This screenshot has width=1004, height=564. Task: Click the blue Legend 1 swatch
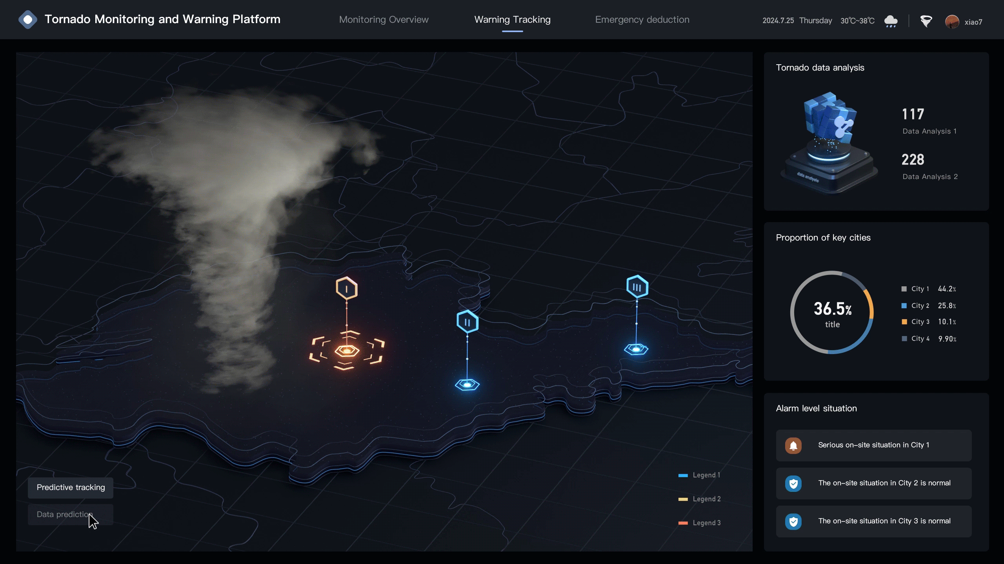click(683, 475)
